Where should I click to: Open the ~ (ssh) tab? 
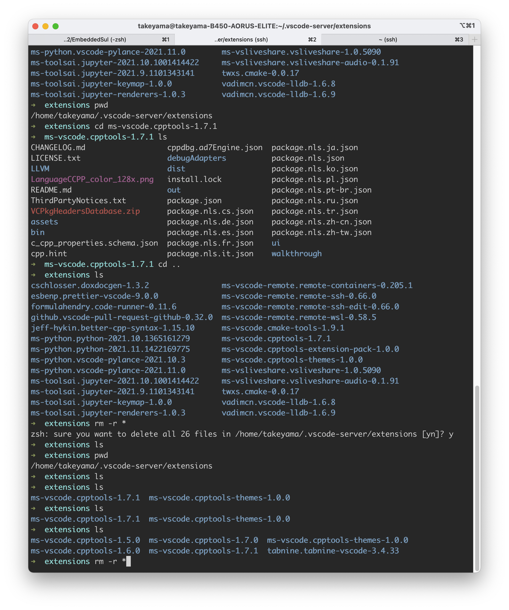point(395,39)
